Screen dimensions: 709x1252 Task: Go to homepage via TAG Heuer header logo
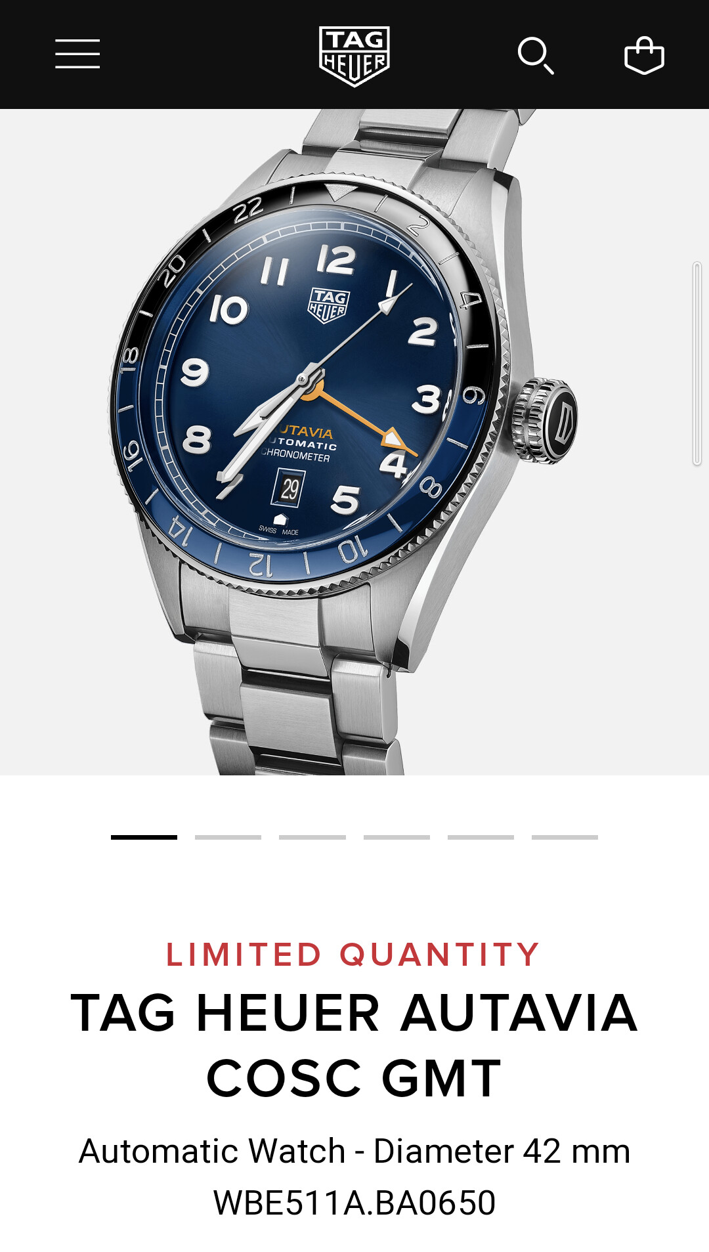click(354, 56)
